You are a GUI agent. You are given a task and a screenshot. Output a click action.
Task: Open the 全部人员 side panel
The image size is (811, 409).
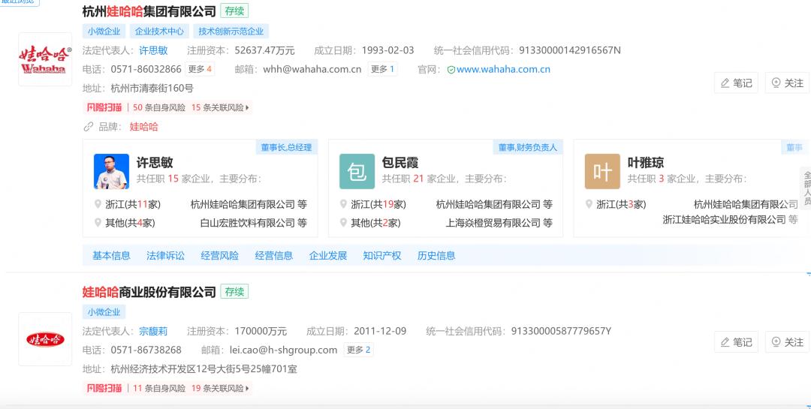[806, 187]
